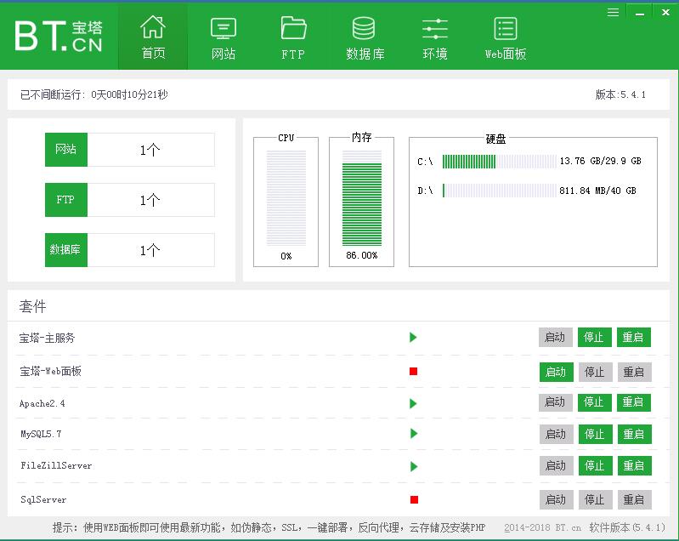
Task: Click the 版本:5.4.1 version text
Action: 620,94
